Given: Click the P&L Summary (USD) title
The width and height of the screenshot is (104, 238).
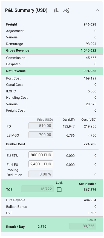Looking at the screenshot, I should point(26,10).
